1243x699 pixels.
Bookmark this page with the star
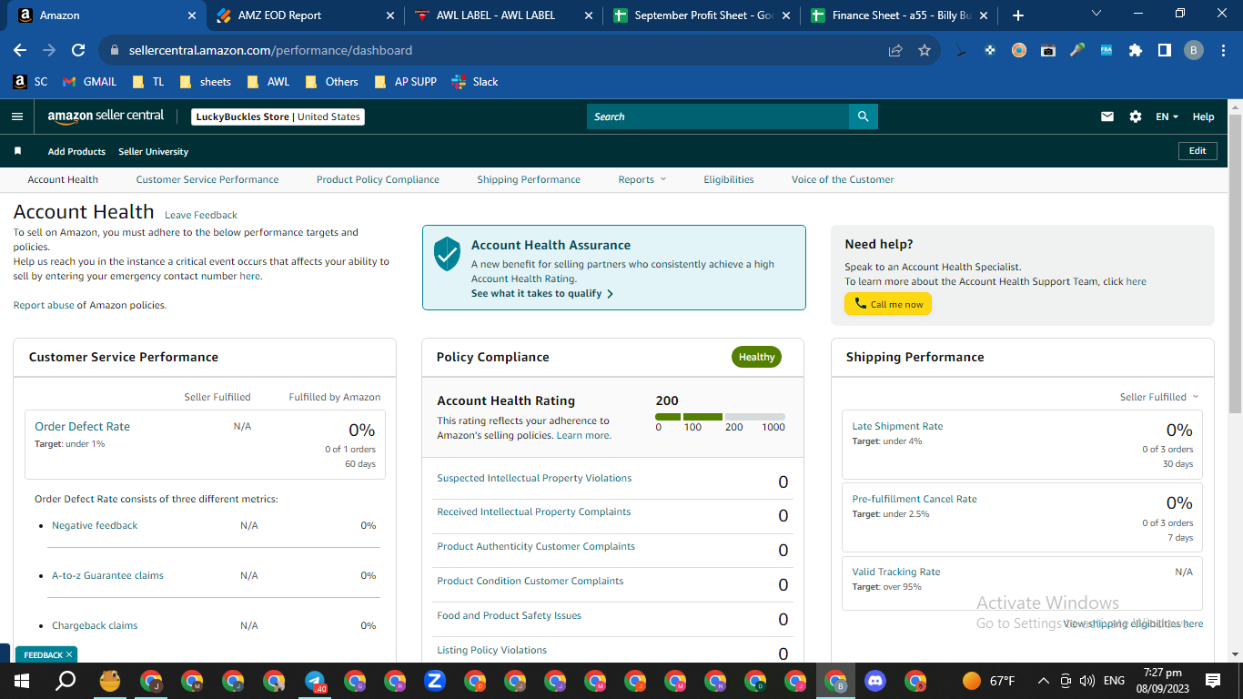coord(925,50)
